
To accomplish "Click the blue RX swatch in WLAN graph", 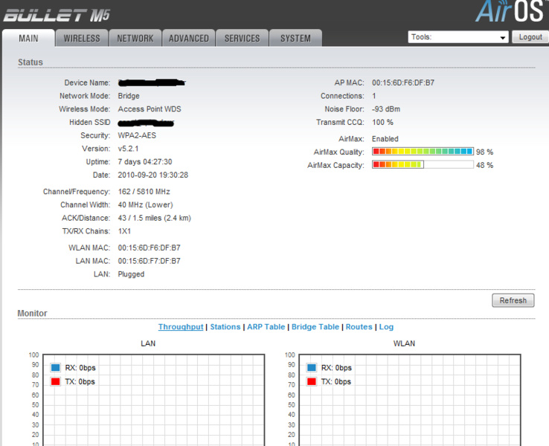I will click(x=312, y=368).
